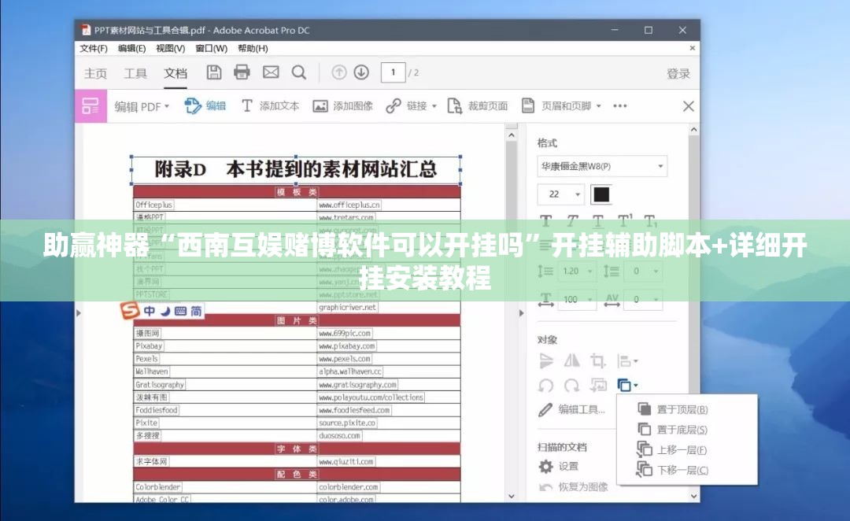Click the gear icon beside 设置
The height and width of the screenshot is (521, 850).
click(546, 466)
